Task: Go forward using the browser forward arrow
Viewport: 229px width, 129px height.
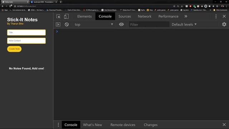Action: coord(6,6)
